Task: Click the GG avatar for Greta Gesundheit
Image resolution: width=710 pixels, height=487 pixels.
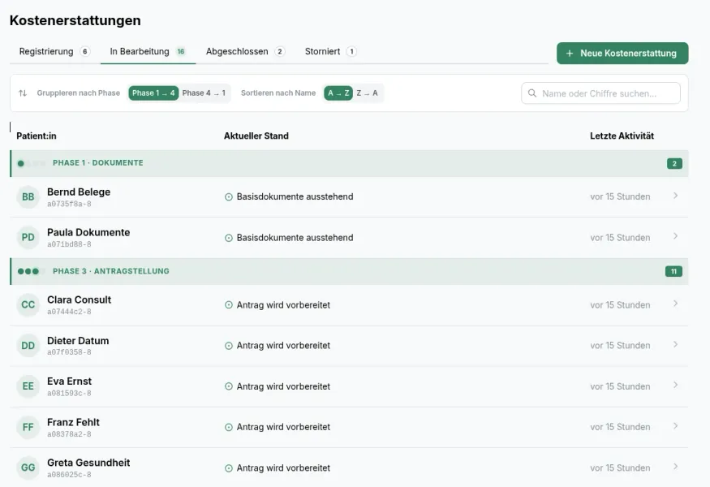Action: (x=28, y=468)
